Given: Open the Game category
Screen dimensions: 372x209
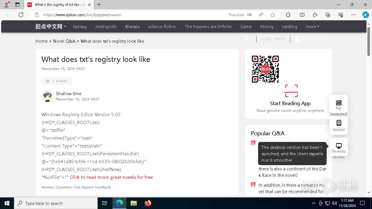Looking at the screenshot, I should [x=246, y=27].
